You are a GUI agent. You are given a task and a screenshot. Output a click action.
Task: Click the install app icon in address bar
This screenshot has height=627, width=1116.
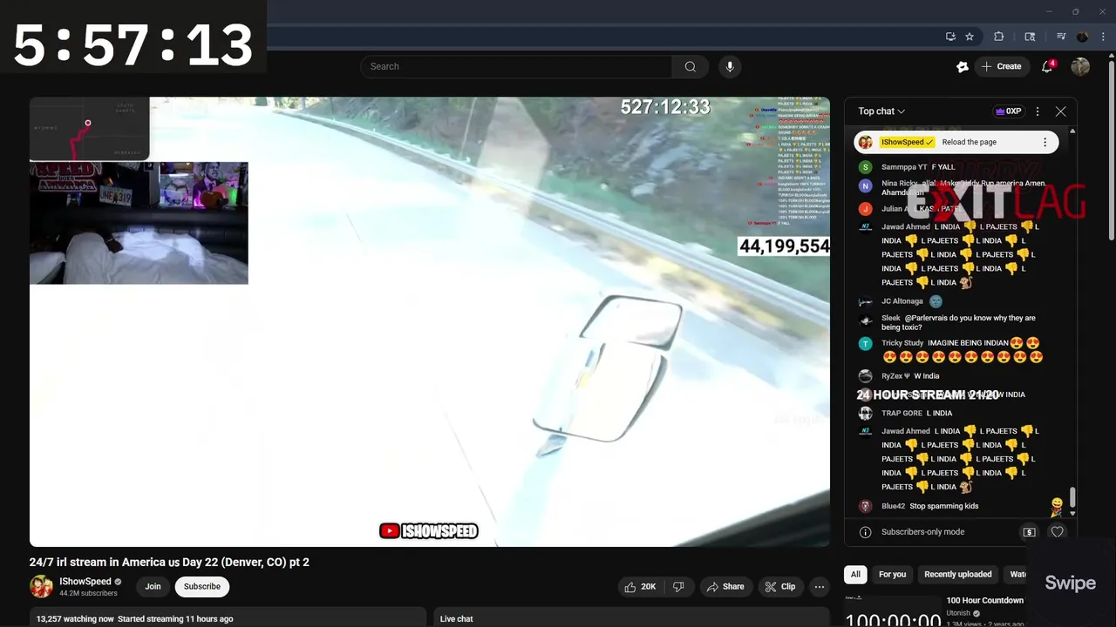coord(950,37)
